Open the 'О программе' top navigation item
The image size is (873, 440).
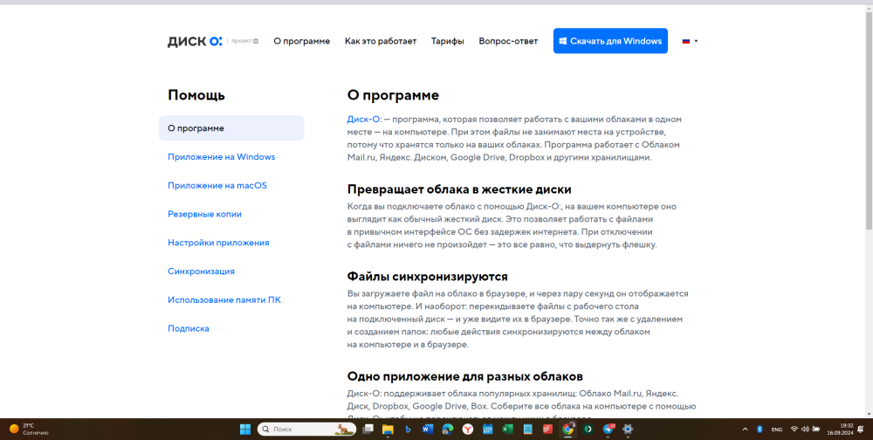(x=302, y=41)
